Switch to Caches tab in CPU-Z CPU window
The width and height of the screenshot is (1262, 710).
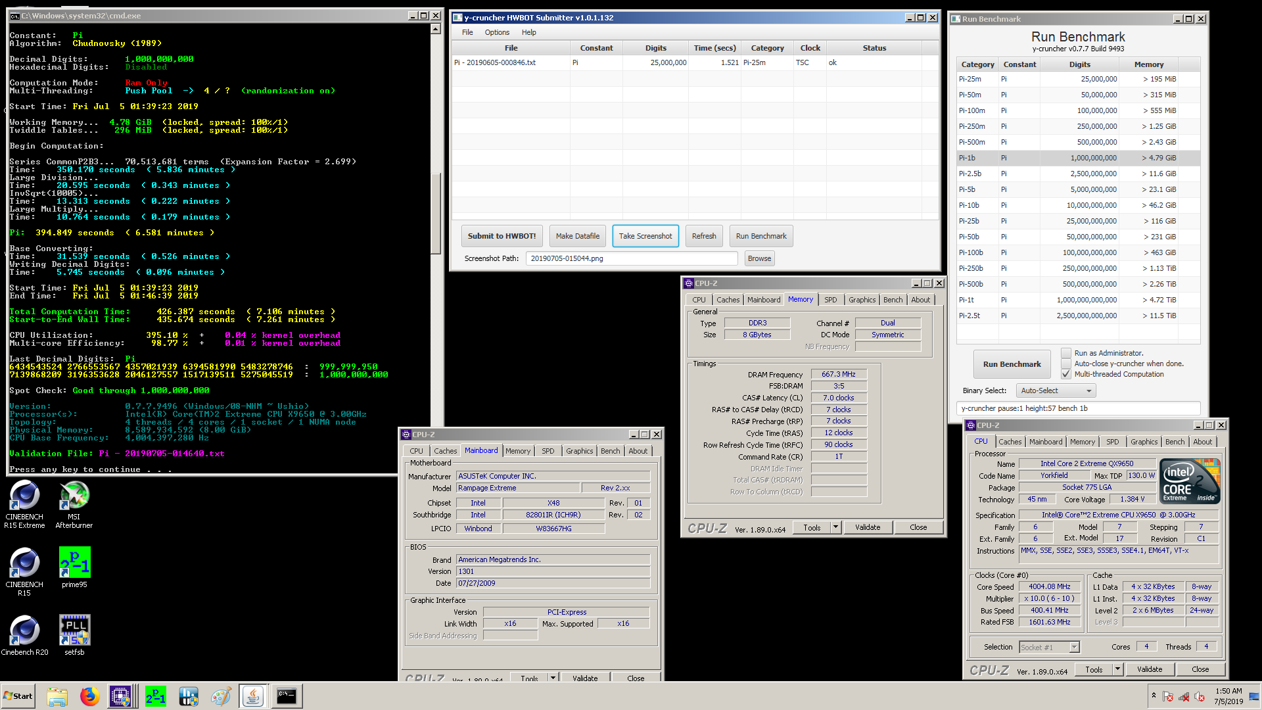(x=1010, y=442)
